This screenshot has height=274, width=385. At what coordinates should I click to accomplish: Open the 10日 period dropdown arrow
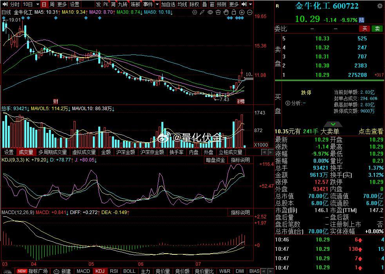(x=38, y=4)
